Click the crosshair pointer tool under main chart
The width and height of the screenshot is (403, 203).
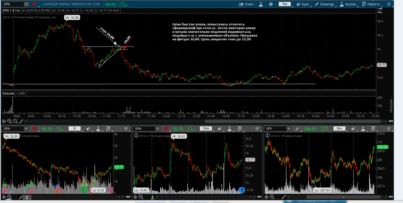[x=4, y=121]
